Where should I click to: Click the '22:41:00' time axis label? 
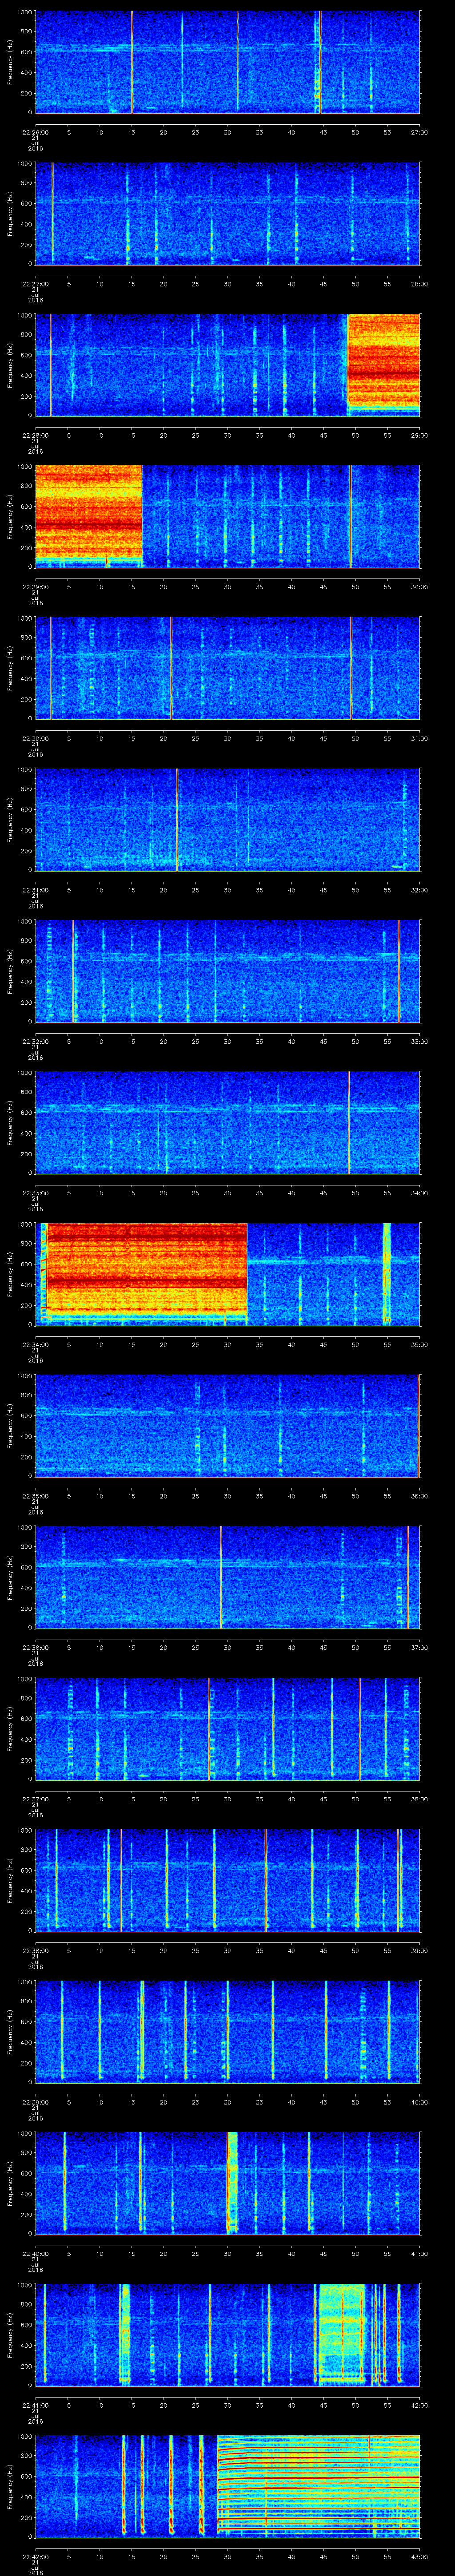[x=35, y=2405]
